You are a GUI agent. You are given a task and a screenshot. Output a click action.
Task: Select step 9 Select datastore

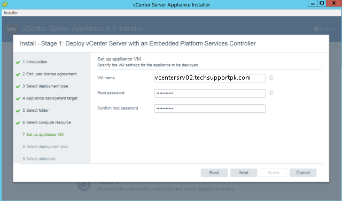(39, 159)
